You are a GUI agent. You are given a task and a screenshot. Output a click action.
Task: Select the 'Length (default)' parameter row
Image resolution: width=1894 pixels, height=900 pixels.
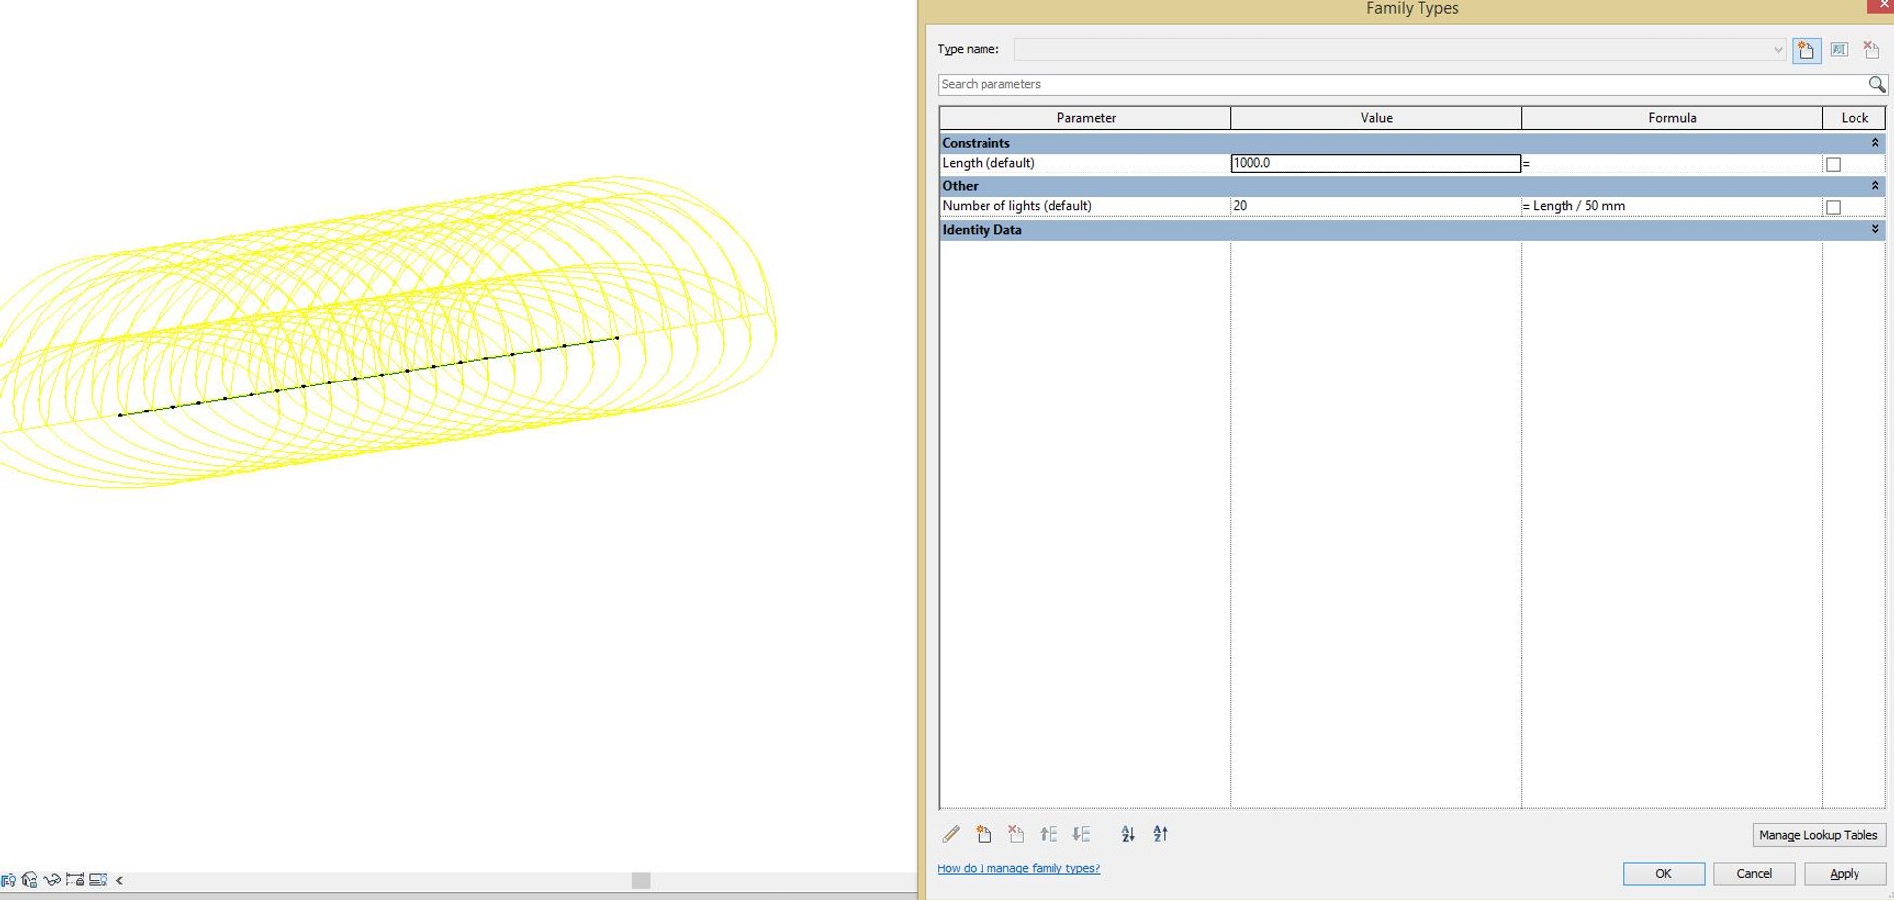1085,164
